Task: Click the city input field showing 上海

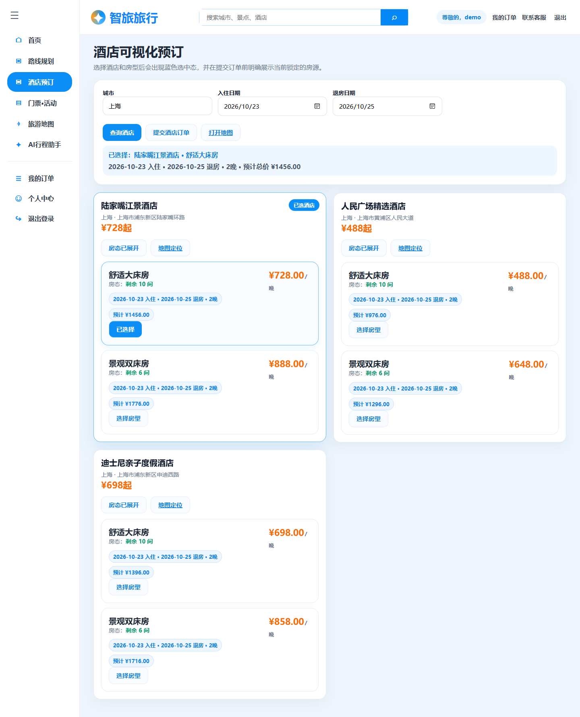Action: tap(157, 106)
